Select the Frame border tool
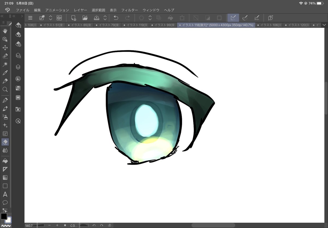The height and width of the screenshot is (228, 328). [5, 134]
